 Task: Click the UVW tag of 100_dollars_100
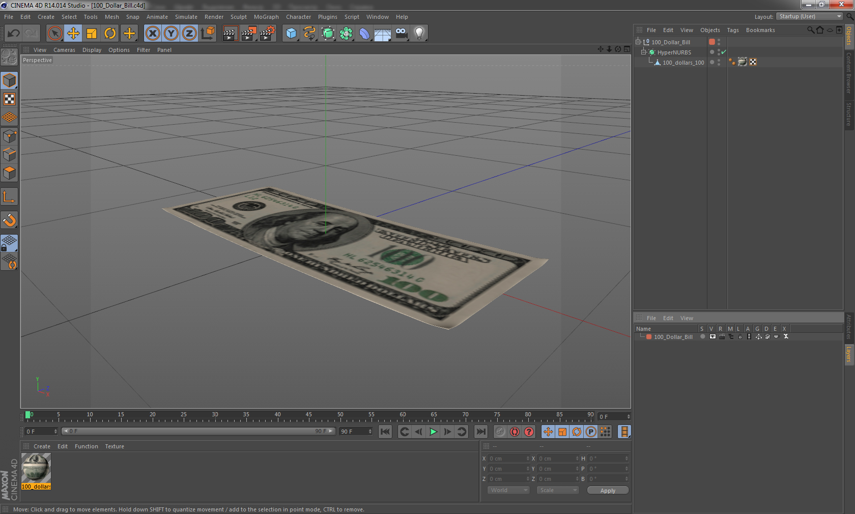tap(753, 62)
